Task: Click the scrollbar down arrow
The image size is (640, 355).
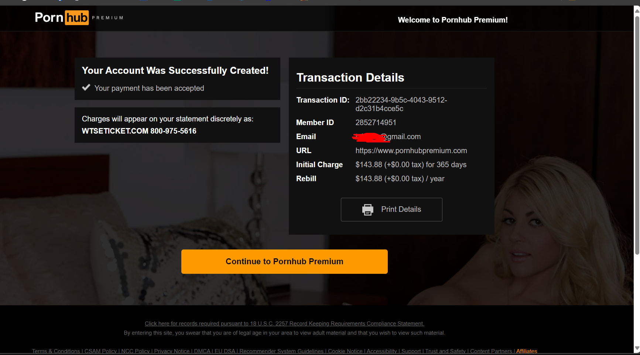Action: tap(637, 348)
